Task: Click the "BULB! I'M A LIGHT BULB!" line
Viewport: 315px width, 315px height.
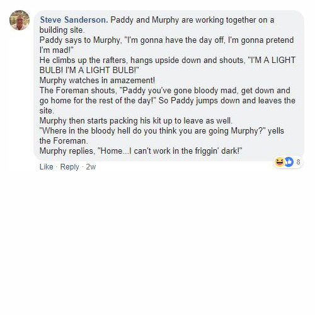Action: coord(89,70)
